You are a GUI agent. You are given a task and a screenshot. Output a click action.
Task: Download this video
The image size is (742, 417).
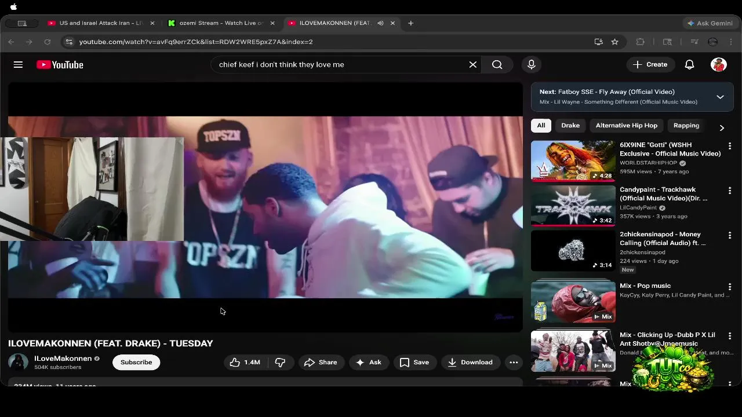click(x=470, y=362)
